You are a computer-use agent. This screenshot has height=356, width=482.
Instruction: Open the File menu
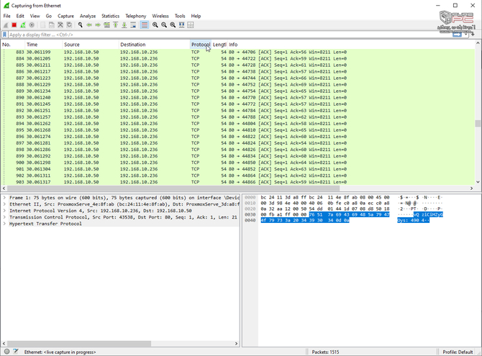tap(6, 16)
